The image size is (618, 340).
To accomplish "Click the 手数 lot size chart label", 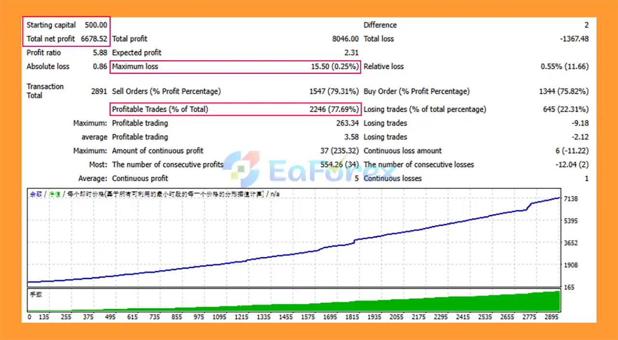I will (36, 294).
